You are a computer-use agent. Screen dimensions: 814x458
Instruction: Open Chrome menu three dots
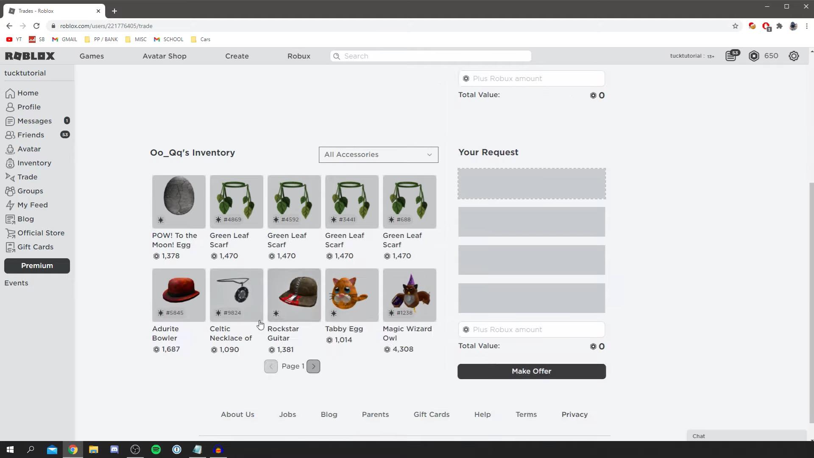807,26
